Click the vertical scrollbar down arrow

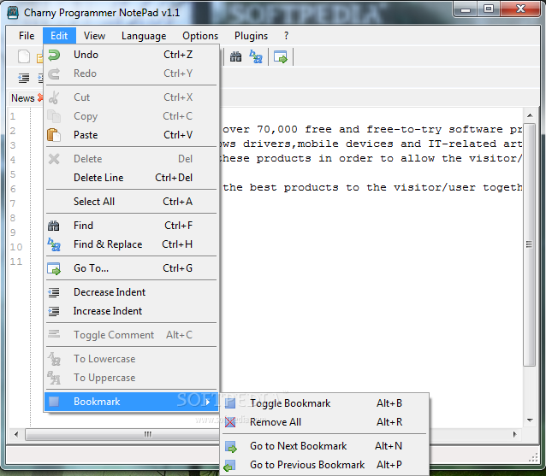coord(530,420)
